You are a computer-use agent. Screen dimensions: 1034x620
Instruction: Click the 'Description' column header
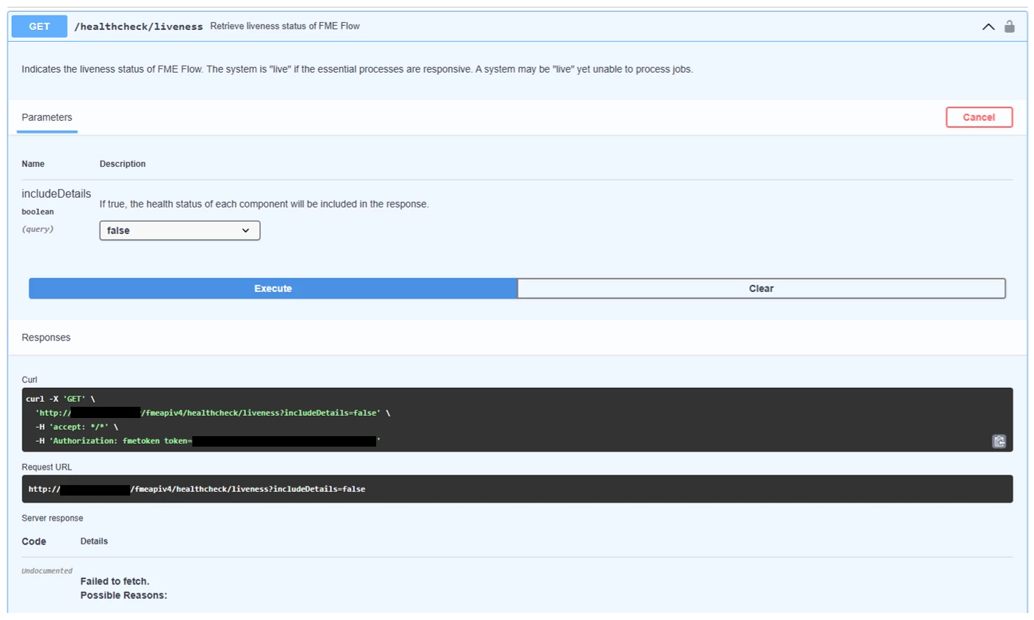(122, 164)
